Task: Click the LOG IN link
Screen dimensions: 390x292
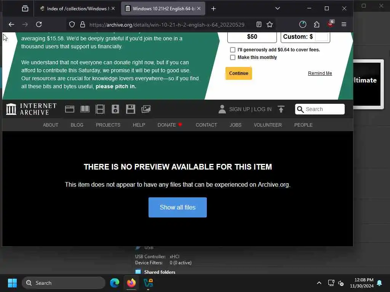Action: coord(263,109)
